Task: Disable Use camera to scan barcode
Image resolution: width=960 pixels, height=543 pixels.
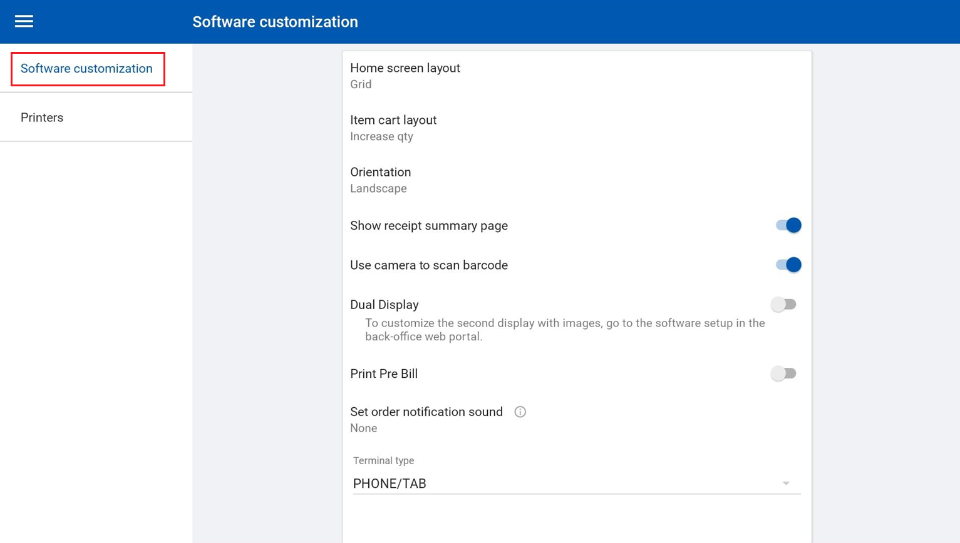Action: [788, 265]
